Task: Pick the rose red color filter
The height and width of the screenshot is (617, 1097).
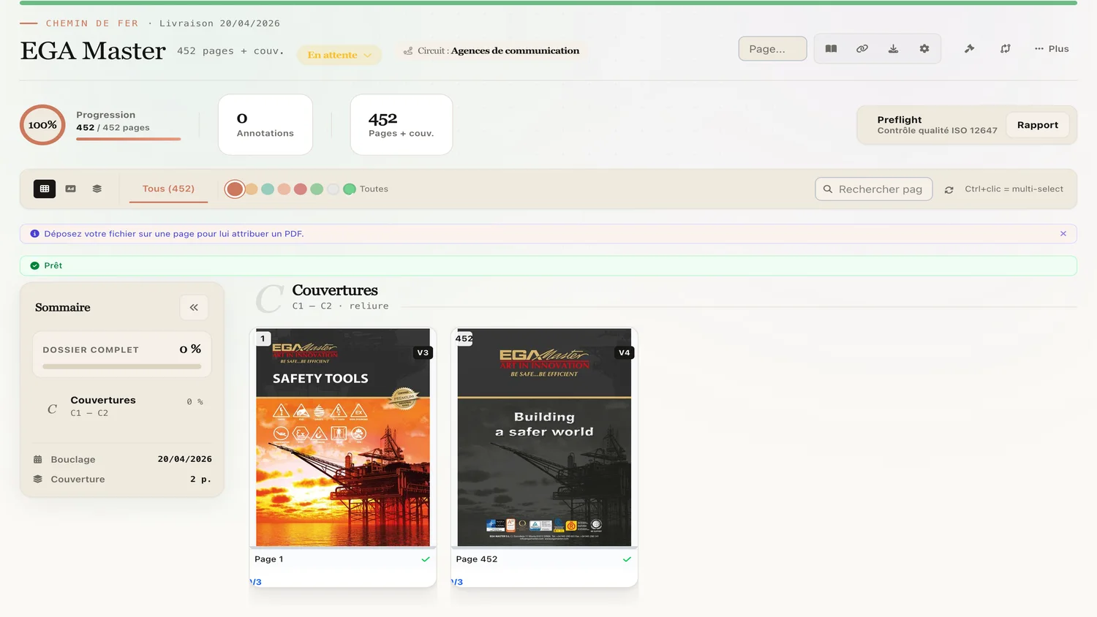Action: (300, 189)
